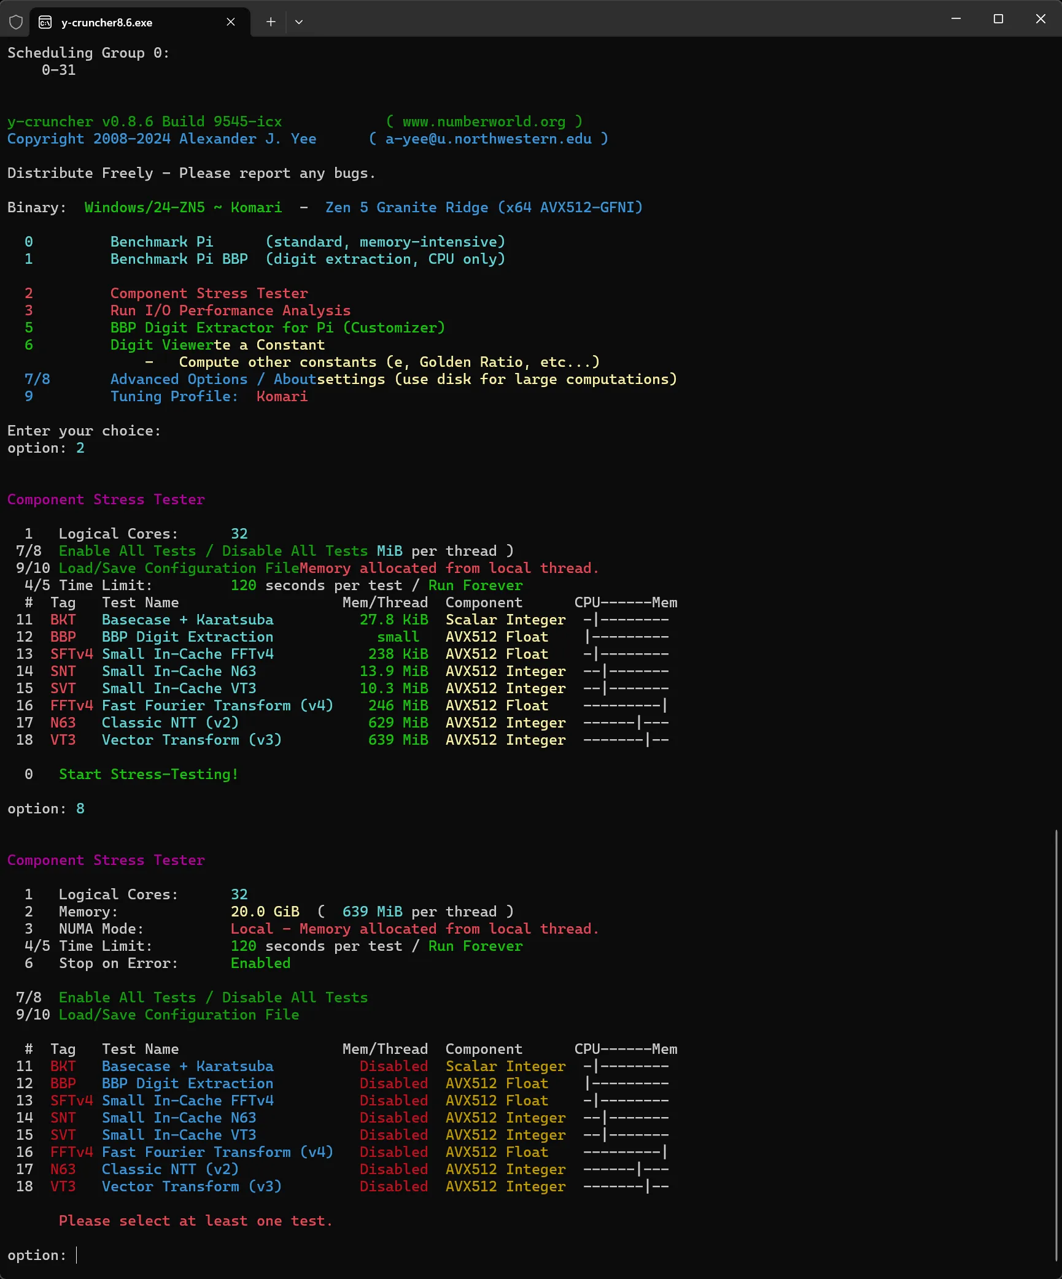Image resolution: width=1062 pixels, height=1279 pixels.
Task: Close the terminal window
Action: (1041, 19)
